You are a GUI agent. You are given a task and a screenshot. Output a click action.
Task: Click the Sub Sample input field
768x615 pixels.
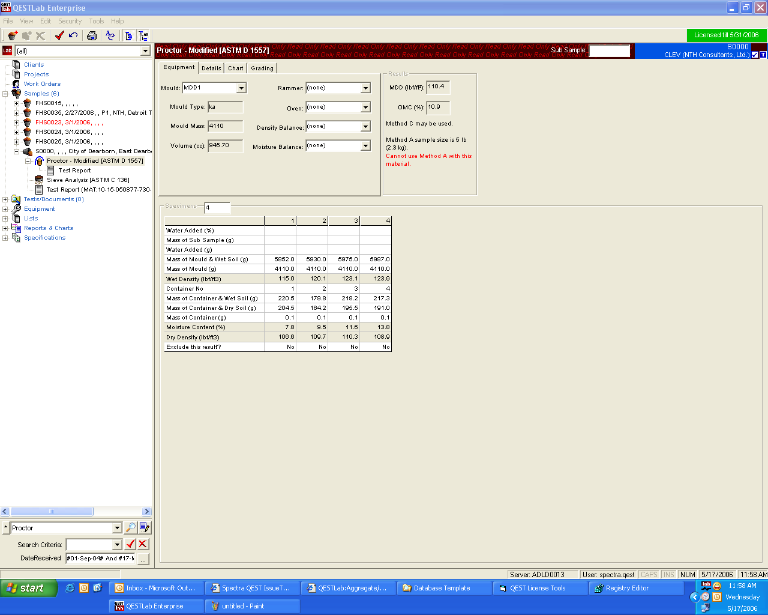[609, 51]
